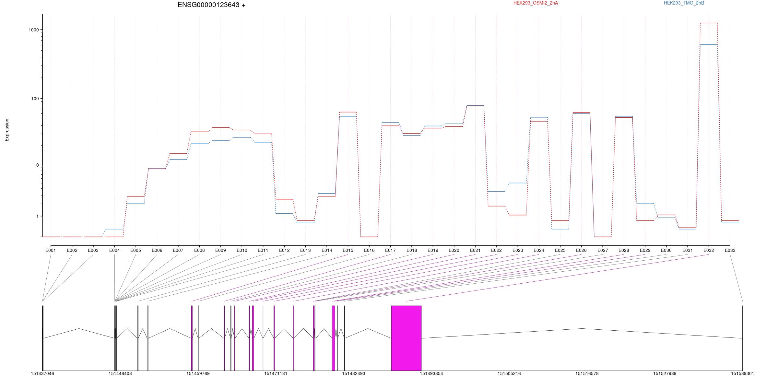Click exon label E011
Viewport: 778px width, 389px height.
pos(263,250)
